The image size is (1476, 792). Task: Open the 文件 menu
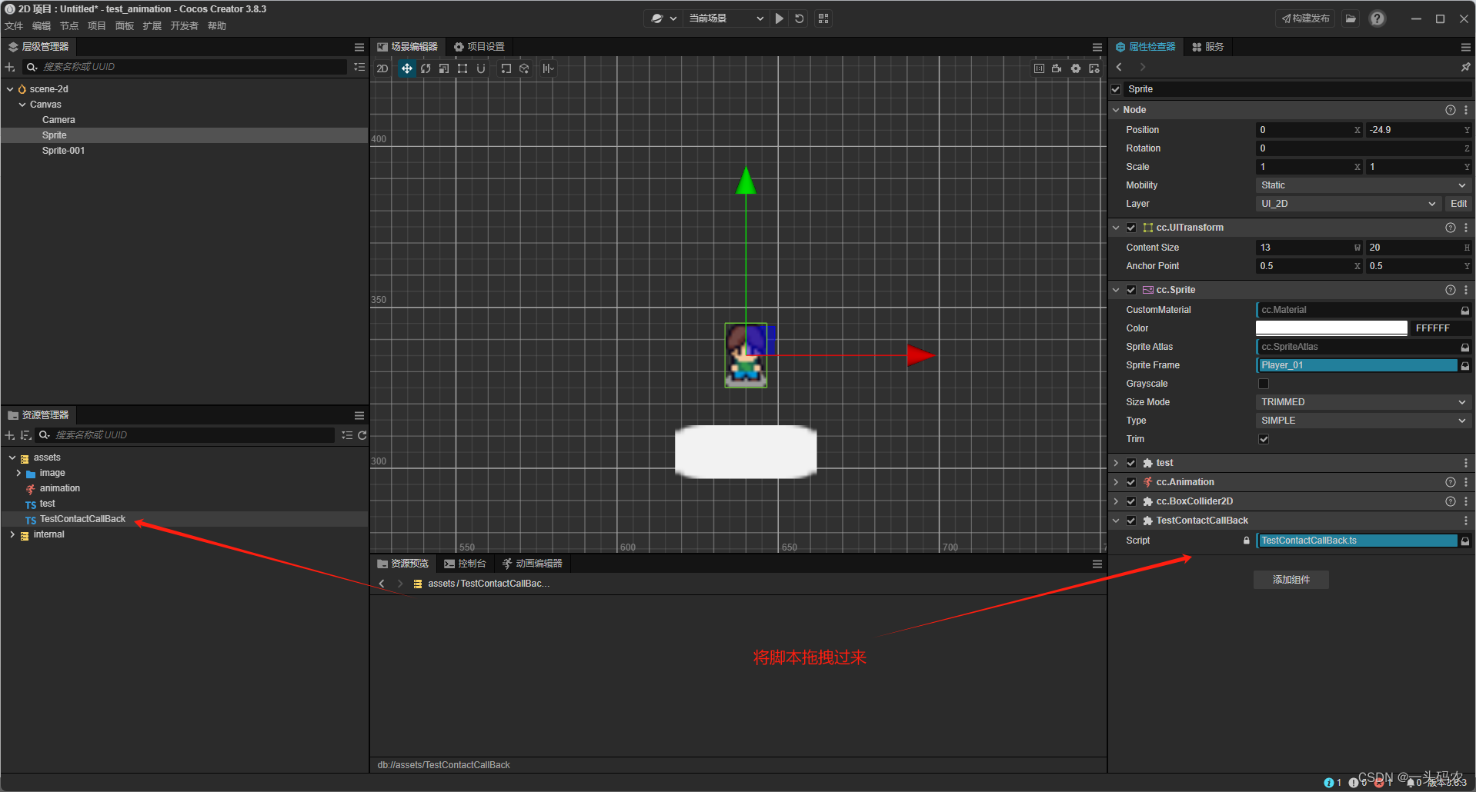point(14,26)
